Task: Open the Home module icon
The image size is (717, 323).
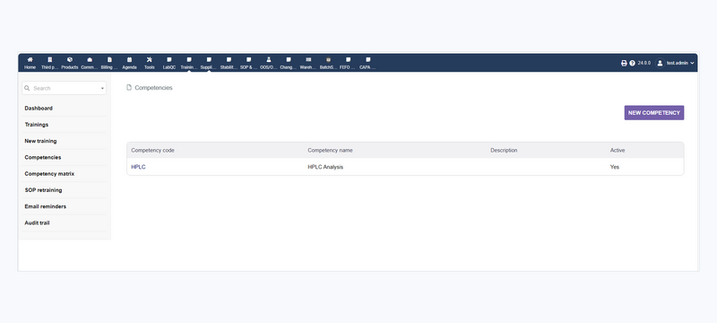Action: pos(30,59)
